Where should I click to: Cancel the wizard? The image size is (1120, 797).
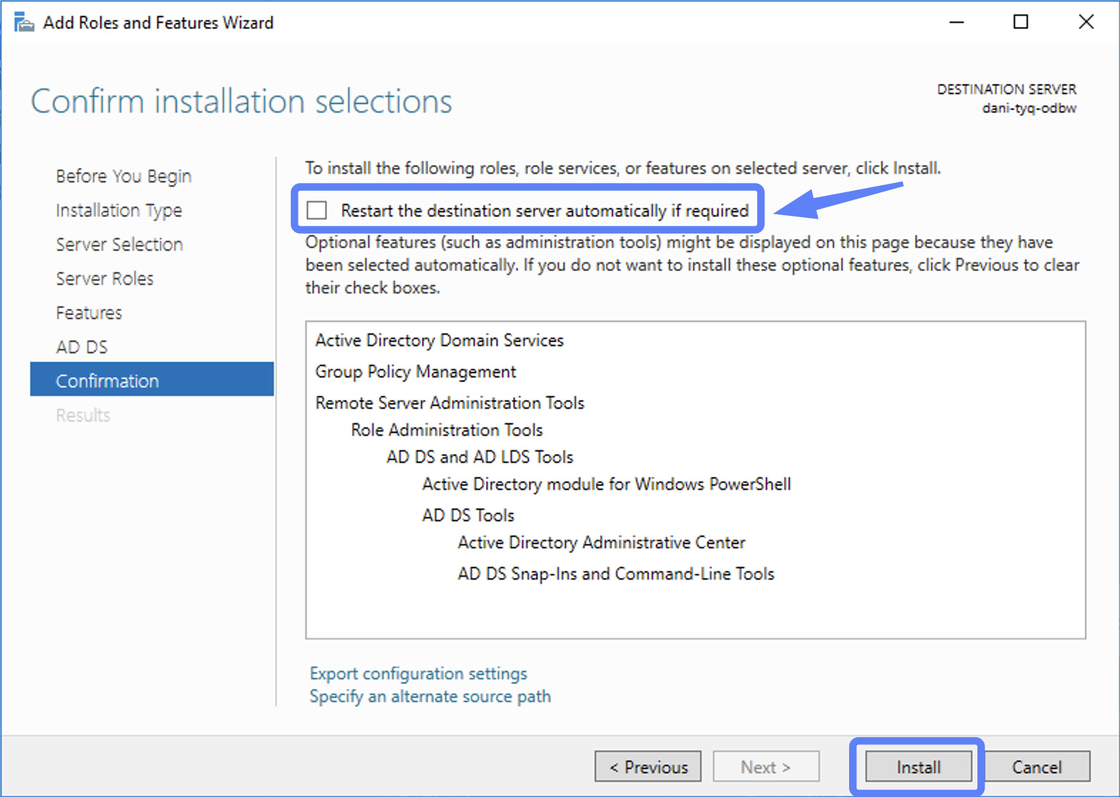1037,767
